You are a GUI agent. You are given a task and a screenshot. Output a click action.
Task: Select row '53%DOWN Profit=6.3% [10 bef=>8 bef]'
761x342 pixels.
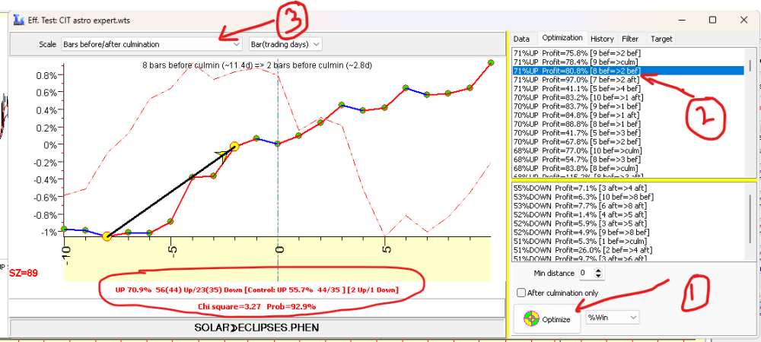coord(629,197)
